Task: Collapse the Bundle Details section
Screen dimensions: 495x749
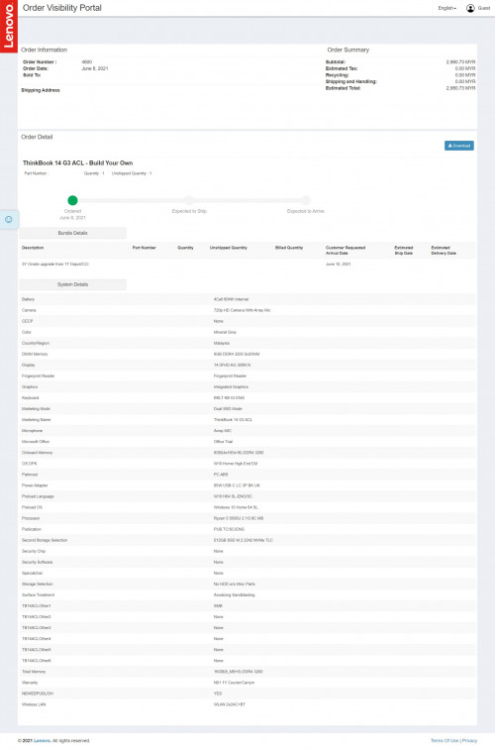Action: pyautogui.click(x=72, y=233)
